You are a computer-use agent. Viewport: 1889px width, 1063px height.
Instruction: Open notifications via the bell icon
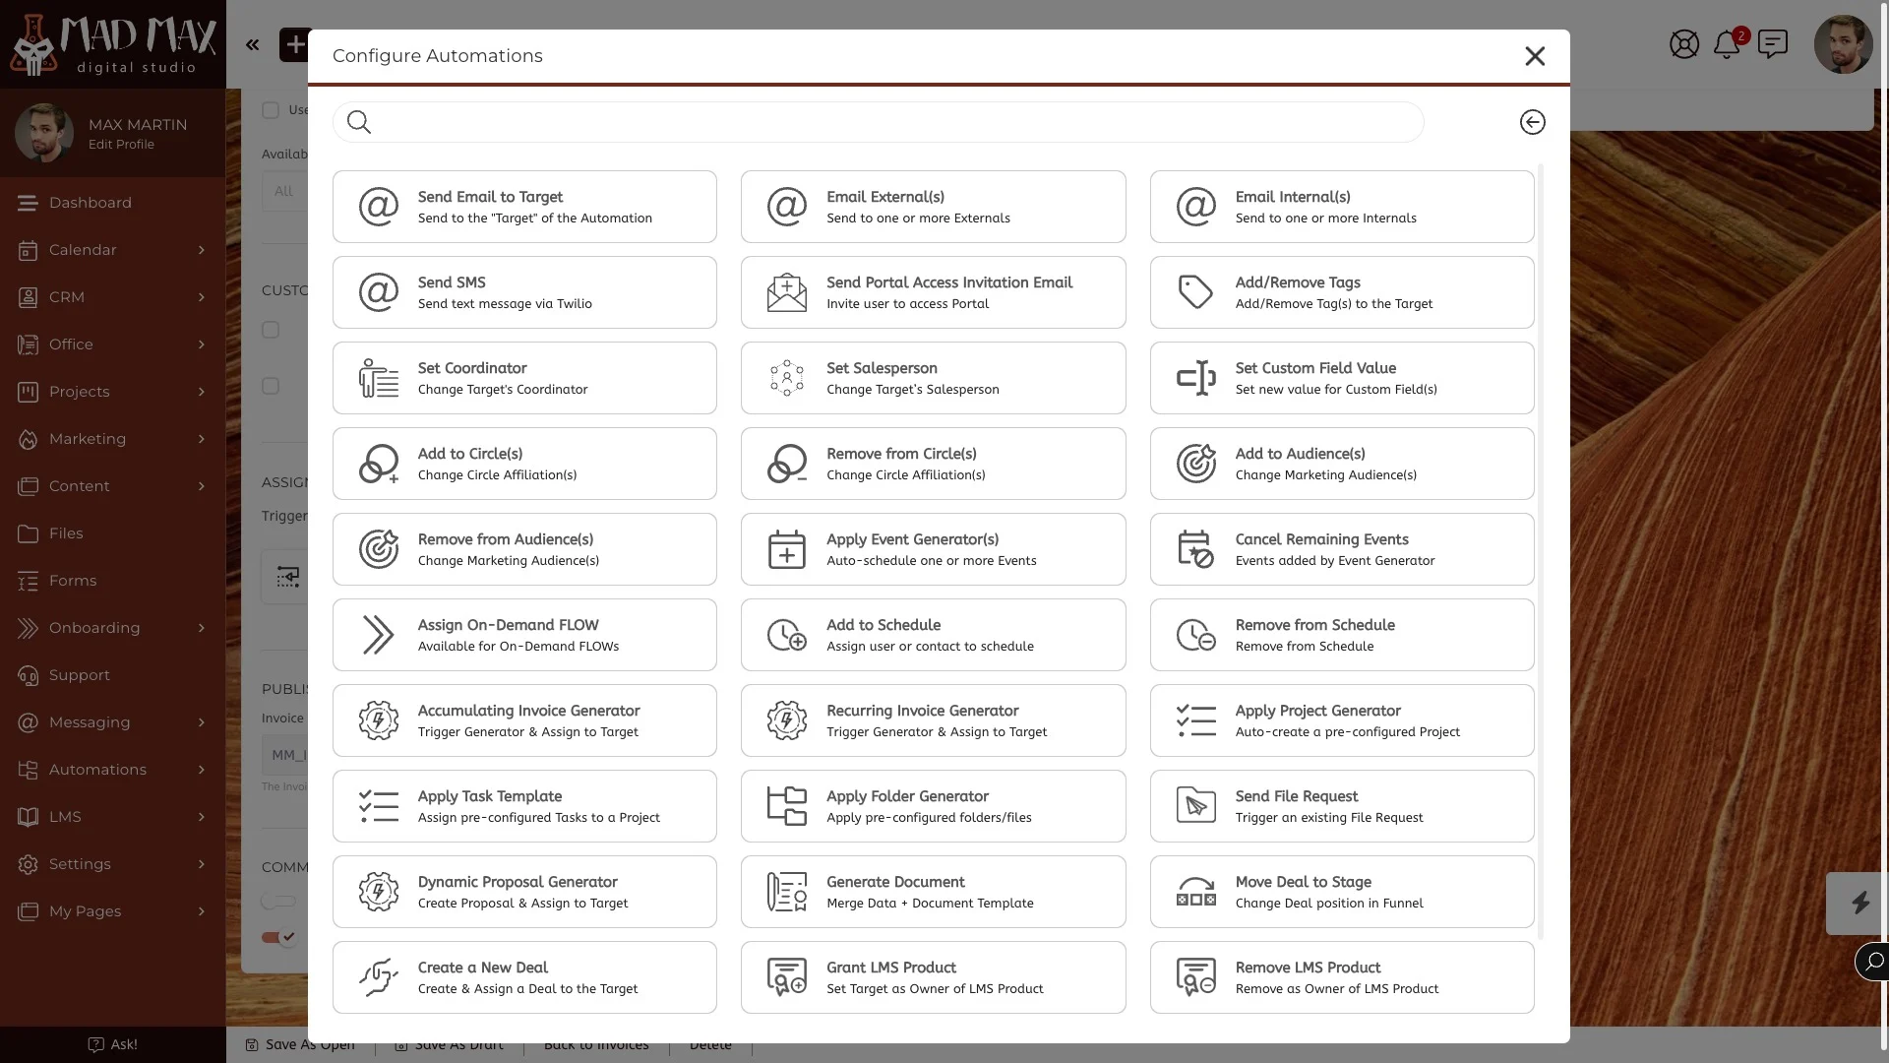pos(1729,44)
